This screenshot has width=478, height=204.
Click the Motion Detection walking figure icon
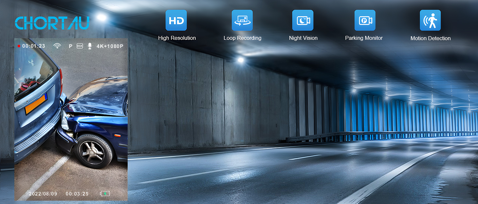point(430,20)
